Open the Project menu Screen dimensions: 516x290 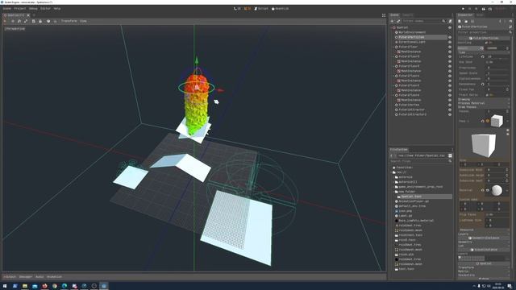[x=20, y=9]
